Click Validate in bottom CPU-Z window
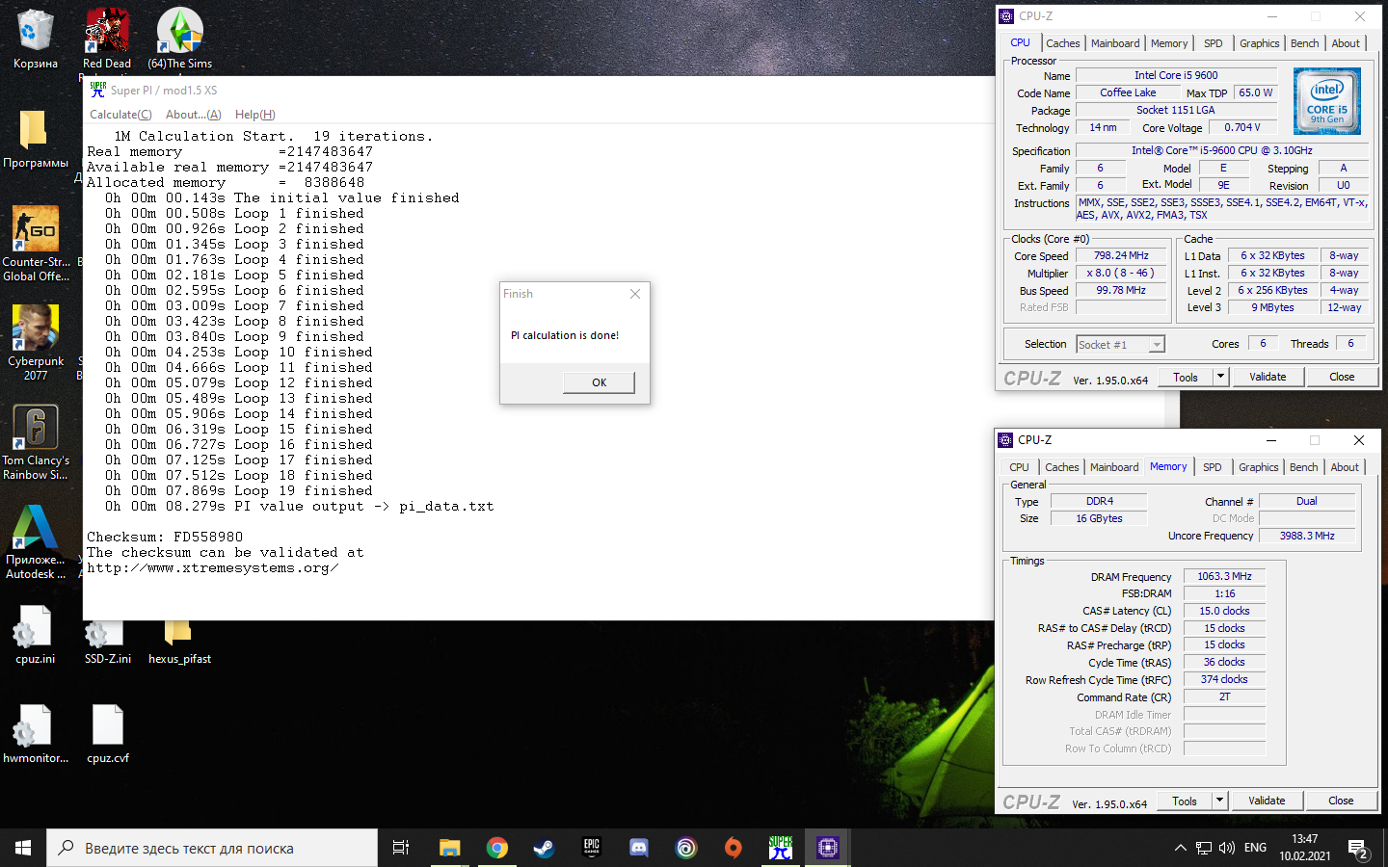This screenshot has height=867, width=1388. coord(1267,801)
